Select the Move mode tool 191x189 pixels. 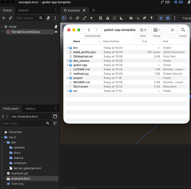click(x=71, y=18)
